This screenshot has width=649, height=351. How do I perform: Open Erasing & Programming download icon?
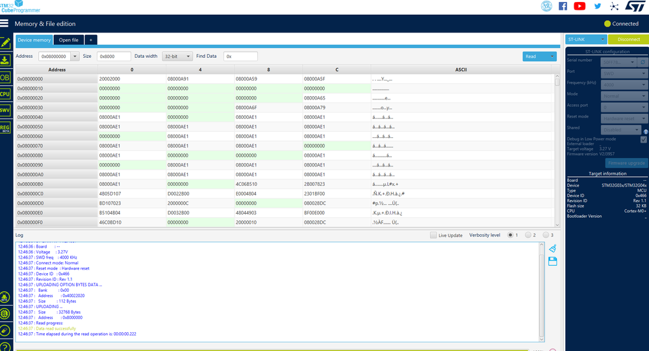(x=5, y=60)
